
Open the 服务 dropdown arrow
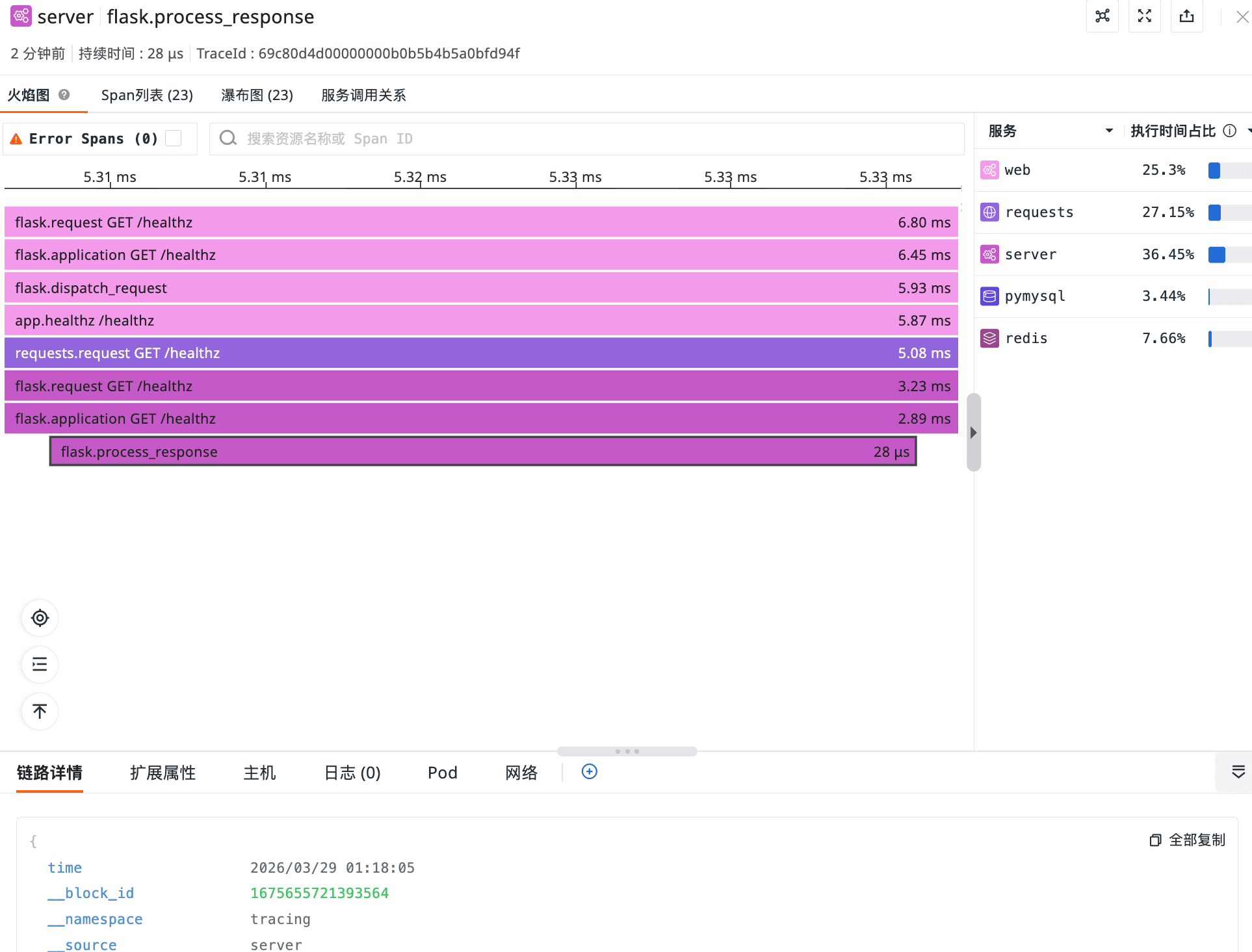pyautogui.click(x=1109, y=131)
